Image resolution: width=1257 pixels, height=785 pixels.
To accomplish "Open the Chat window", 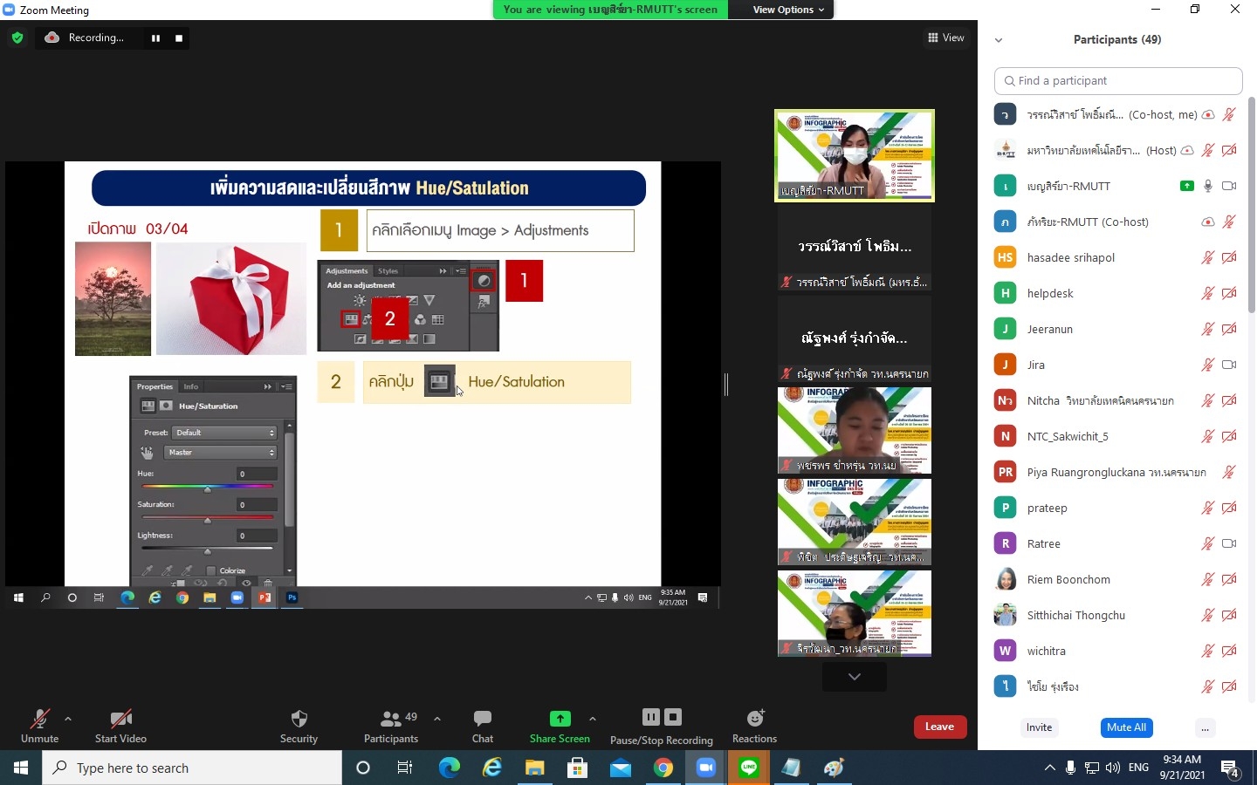I will click(483, 726).
